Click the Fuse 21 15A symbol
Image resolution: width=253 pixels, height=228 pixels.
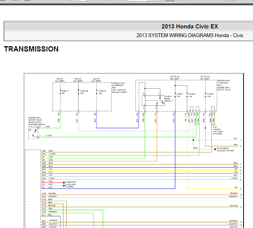click(97, 92)
